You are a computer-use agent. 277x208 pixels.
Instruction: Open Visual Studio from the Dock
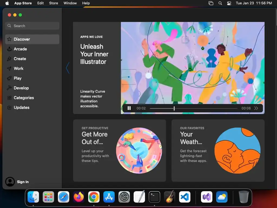point(206,197)
